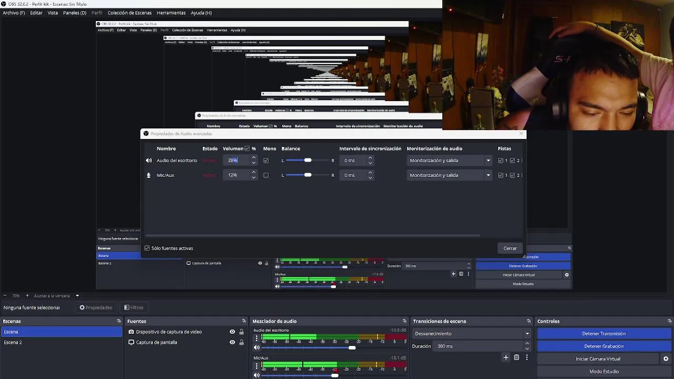Hide Captura de pantalla with eye icon
674x379 pixels.
[x=232, y=342]
